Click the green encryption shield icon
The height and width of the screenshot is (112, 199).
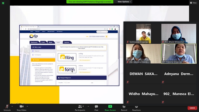pos(3,3)
